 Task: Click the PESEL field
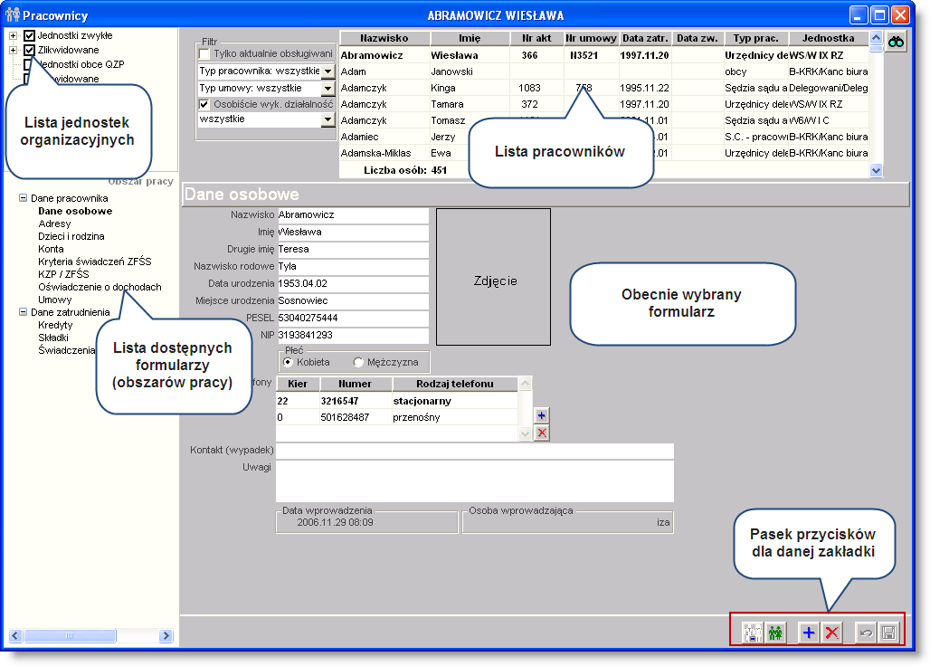[353, 319]
